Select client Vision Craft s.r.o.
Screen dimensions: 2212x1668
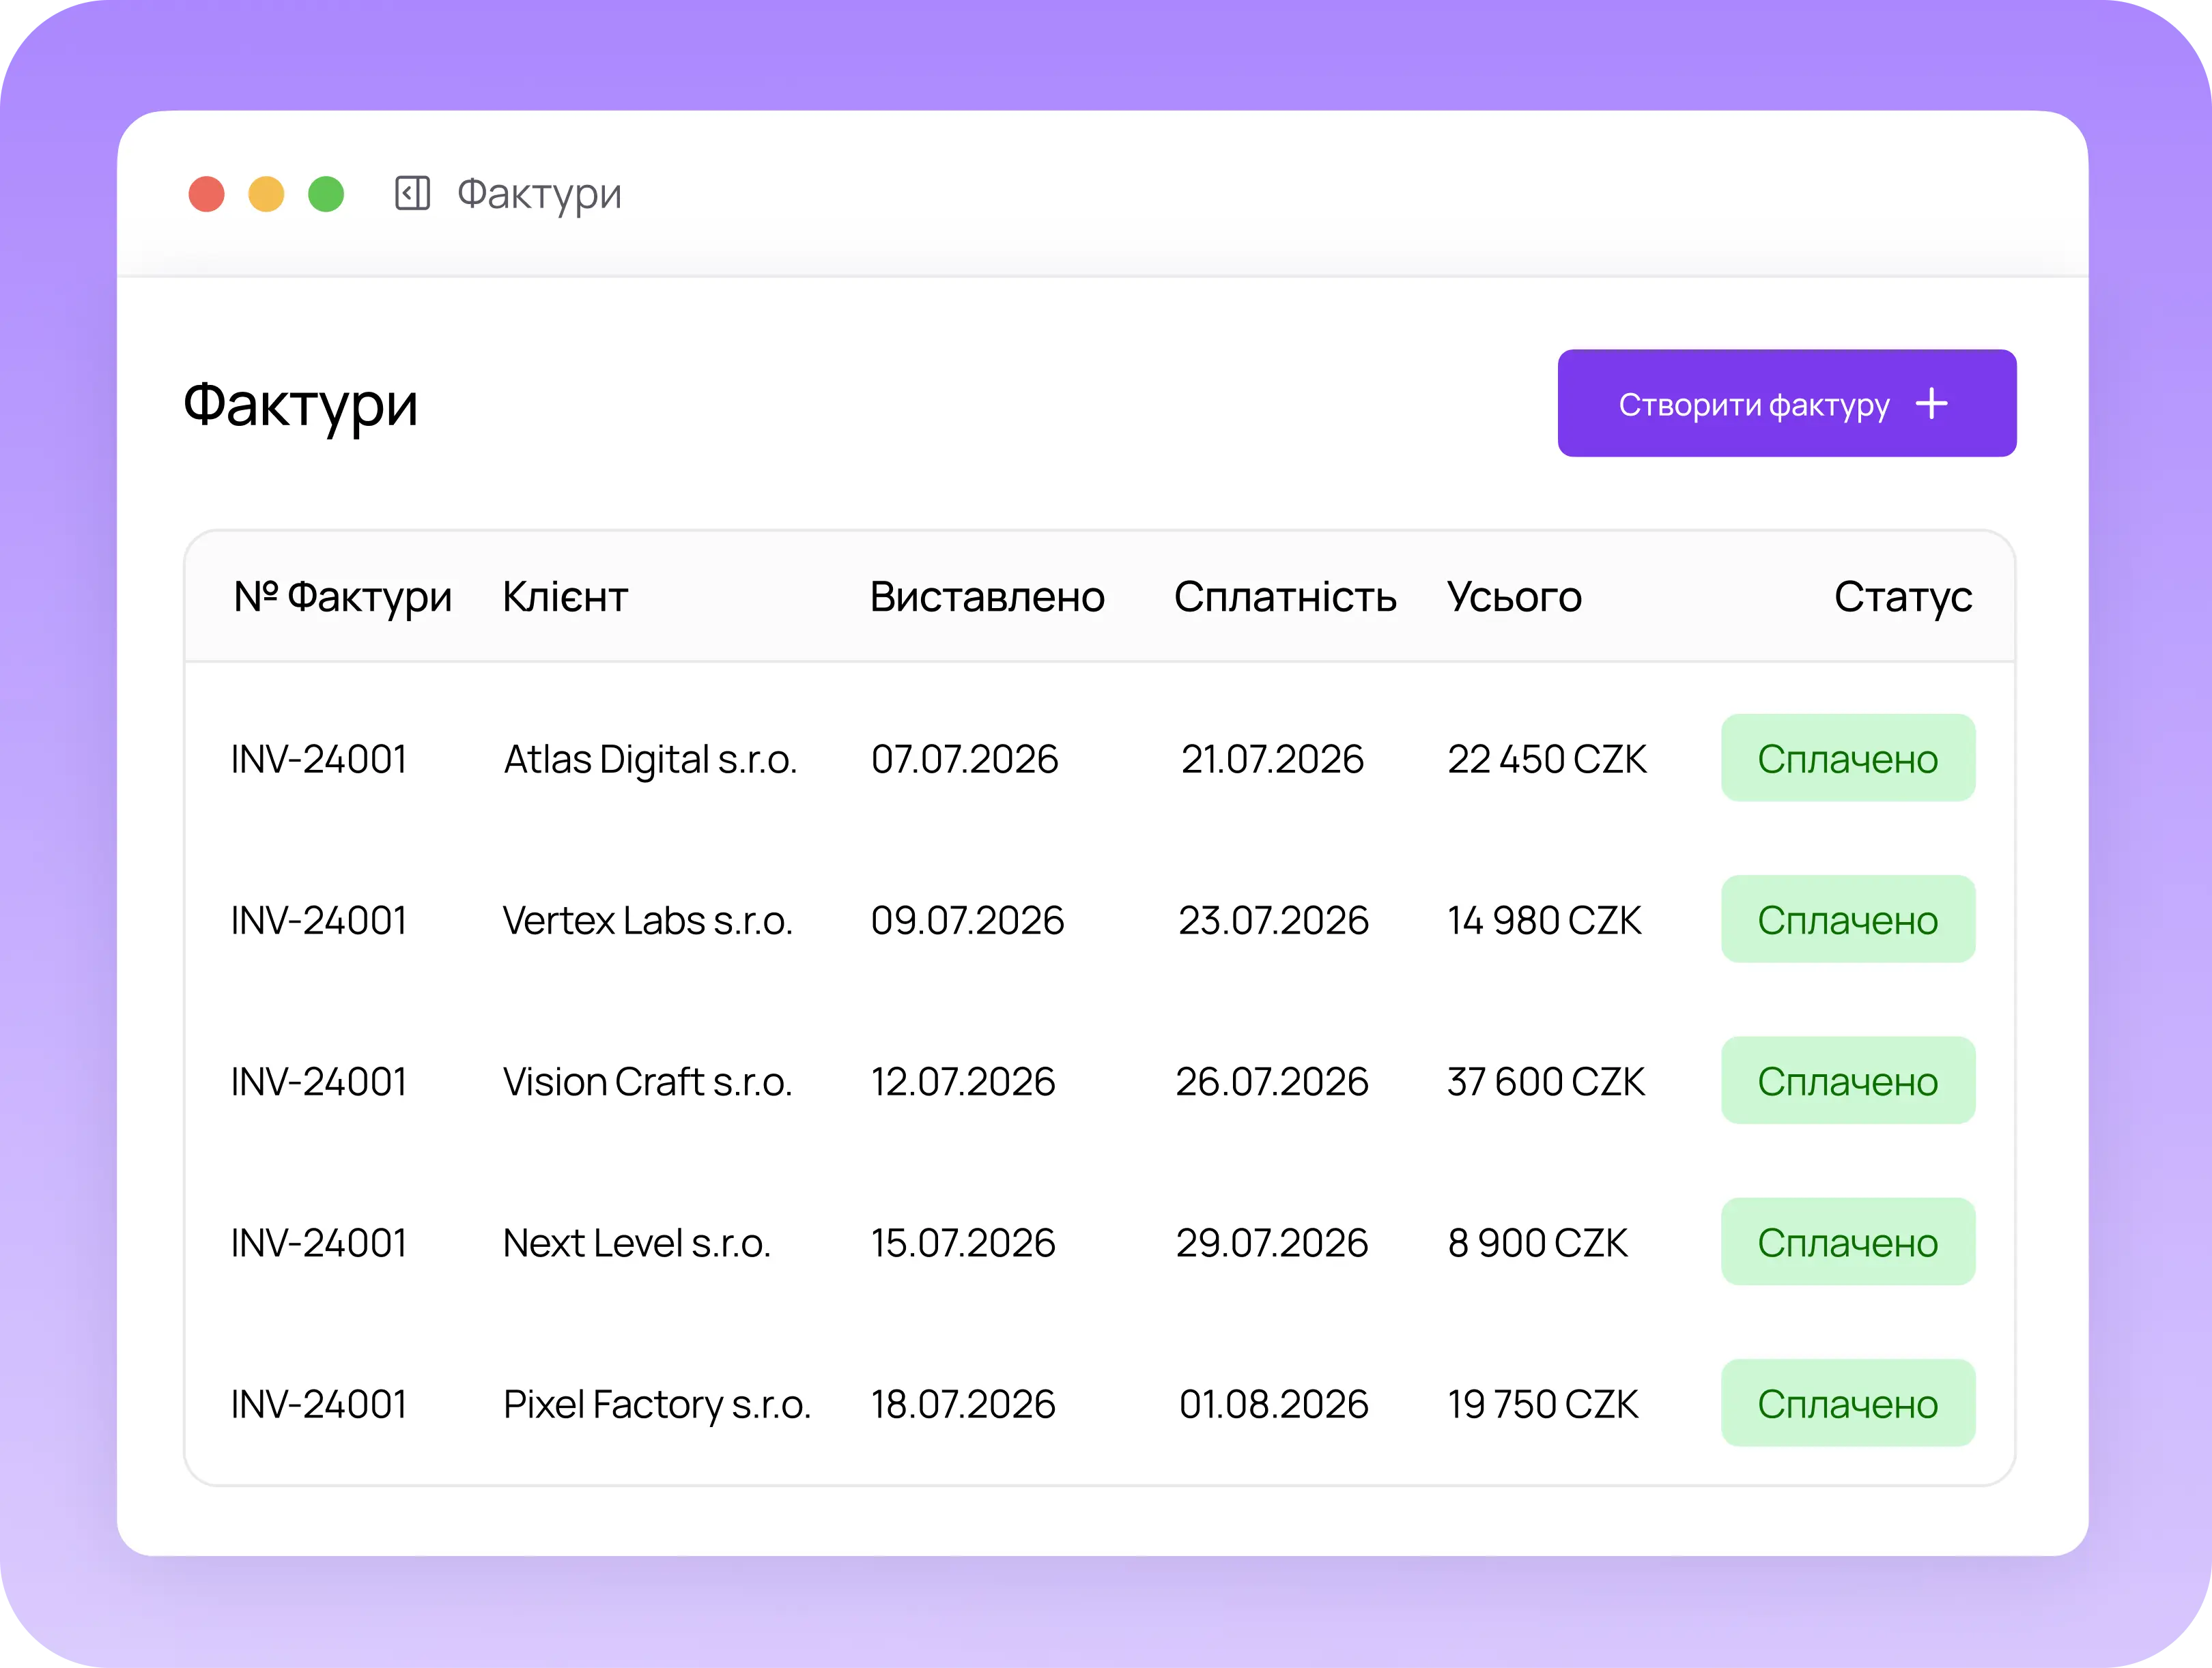(x=647, y=1081)
